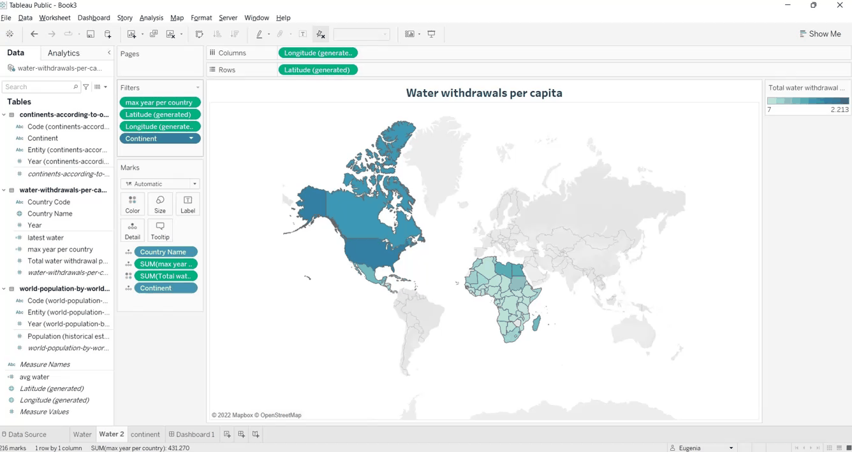Click the Latitude (generated) Rows pill

pyautogui.click(x=318, y=70)
